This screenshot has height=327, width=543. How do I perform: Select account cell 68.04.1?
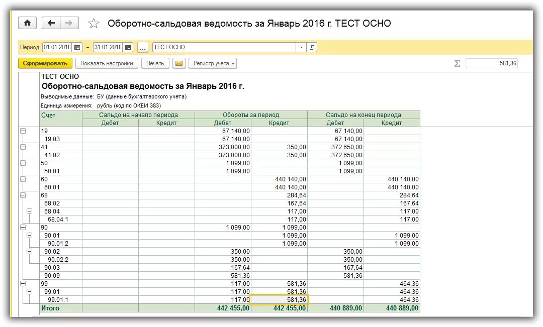tap(61, 220)
